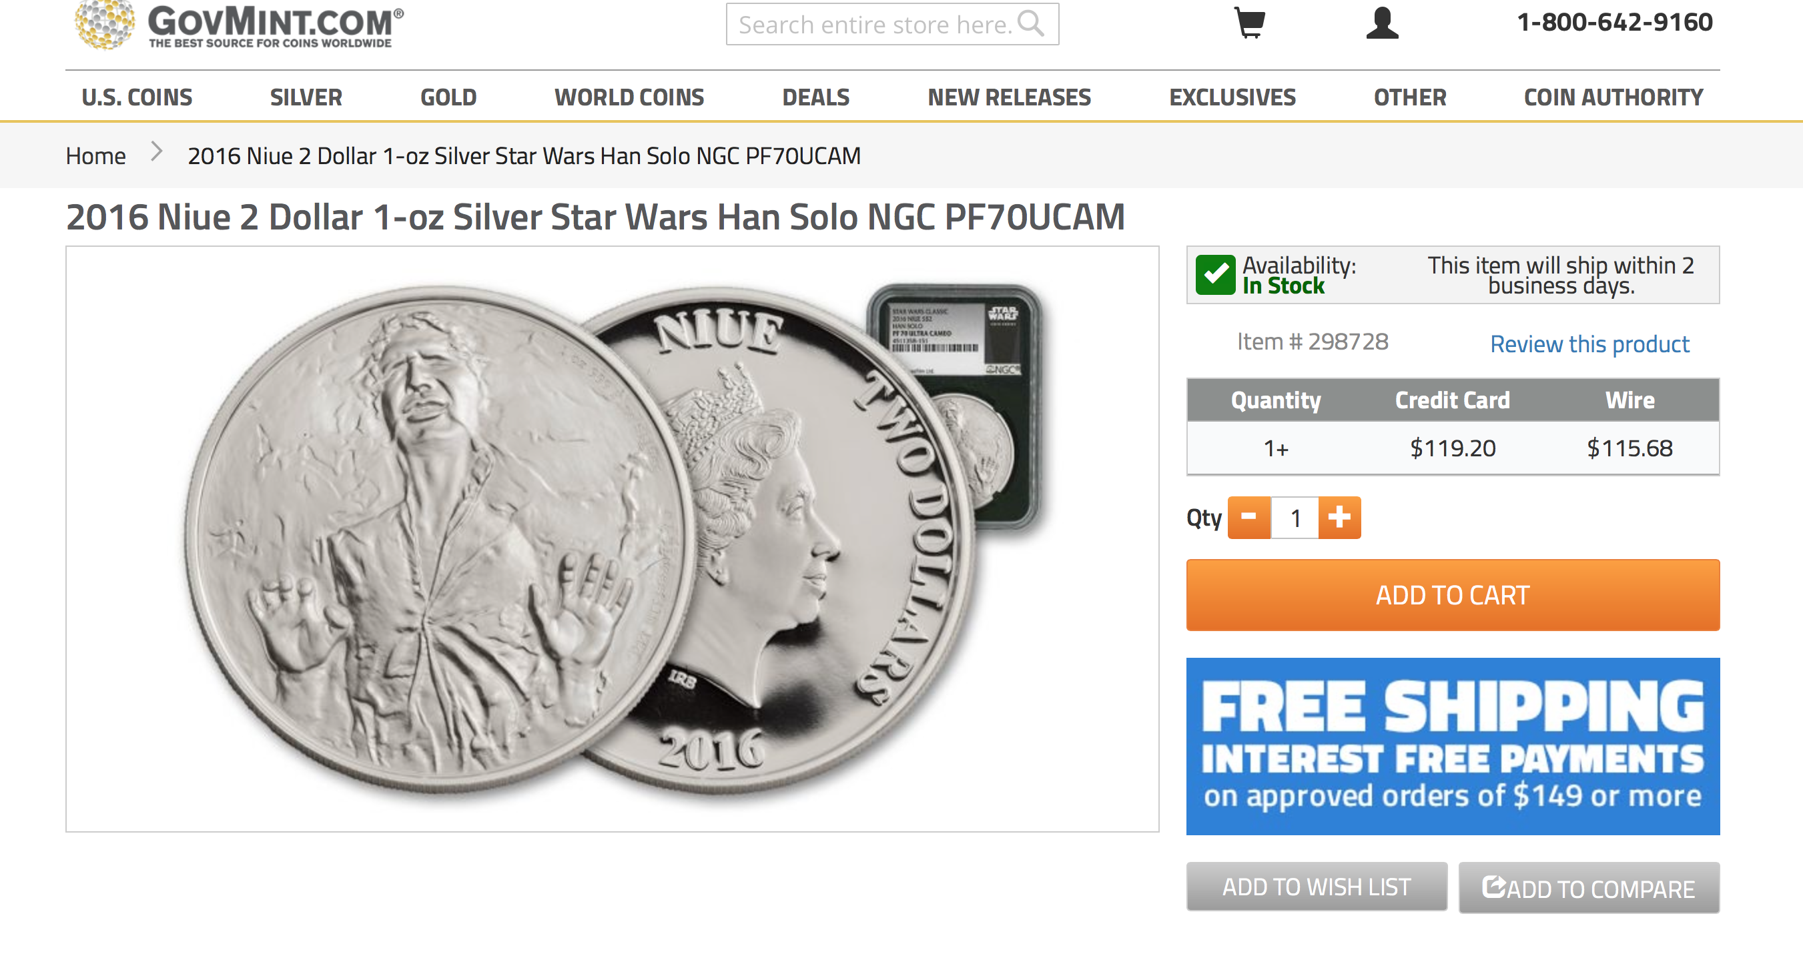Screen dimensions: 1803x962
Task: Click Add to Cart button
Action: (x=1453, y=595)
